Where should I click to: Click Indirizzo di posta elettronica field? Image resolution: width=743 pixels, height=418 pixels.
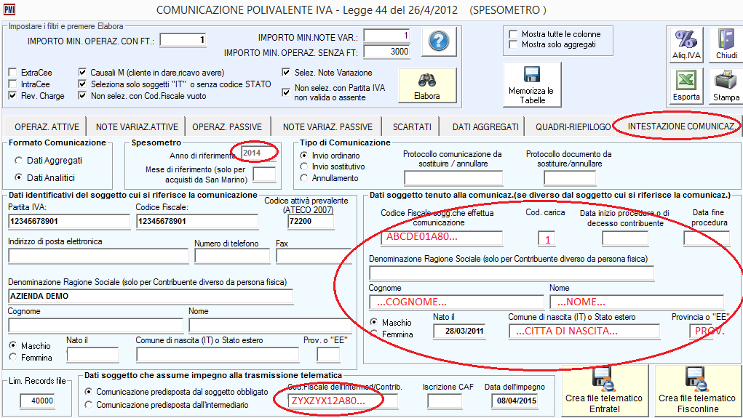pyautogui.click(x=98, y=256)
